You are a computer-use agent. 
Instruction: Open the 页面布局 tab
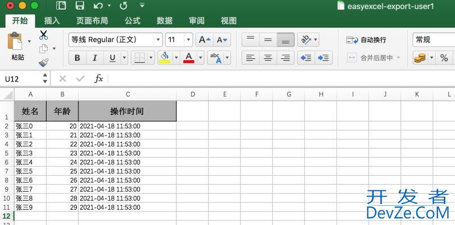pyautogui.click(x=92, y=20)
